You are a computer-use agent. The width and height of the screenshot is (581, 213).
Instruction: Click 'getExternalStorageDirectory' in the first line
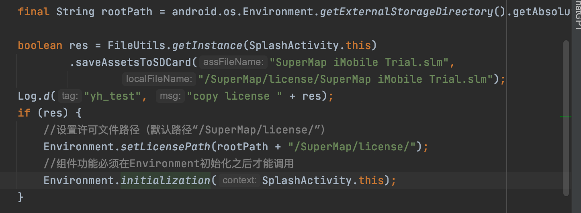pos(407,12)
